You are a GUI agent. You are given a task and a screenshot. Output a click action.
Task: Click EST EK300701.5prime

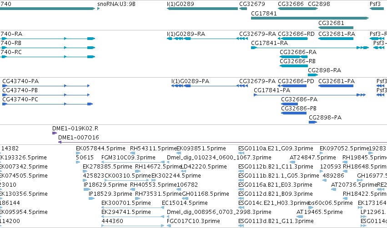point(133,208)
